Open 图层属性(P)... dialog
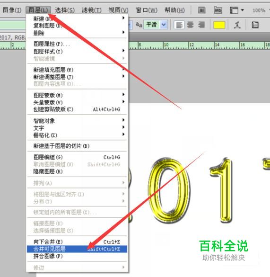 coord(77,44)
